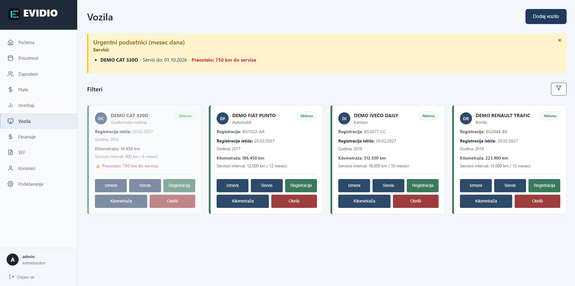Open Servis for DEMO FIAT PUNTO
575x286 pixels.
[266, 185]
